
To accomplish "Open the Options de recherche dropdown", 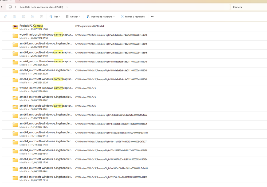I will (x=101, y=16).
